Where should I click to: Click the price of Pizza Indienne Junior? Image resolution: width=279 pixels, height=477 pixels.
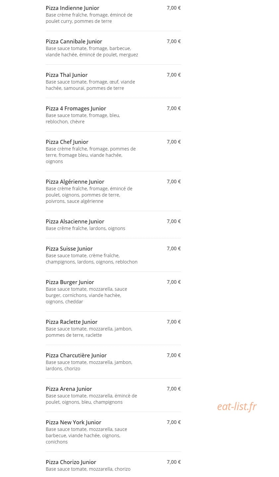(x=174, y=8)
